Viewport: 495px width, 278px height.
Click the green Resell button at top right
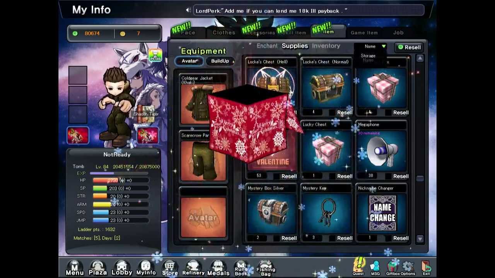tap(410, 47)
